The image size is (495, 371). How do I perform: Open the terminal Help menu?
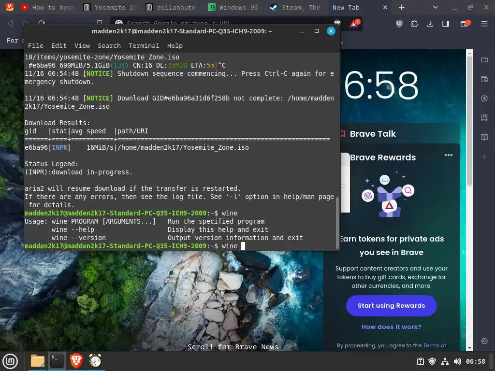pyautogui.click(x=175, y=46)
